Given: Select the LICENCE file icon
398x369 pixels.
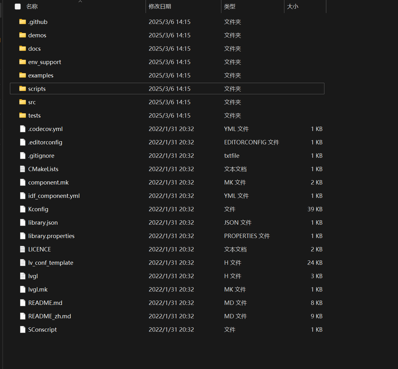Looking at the screenshot, I should click(x=22, y=249).
